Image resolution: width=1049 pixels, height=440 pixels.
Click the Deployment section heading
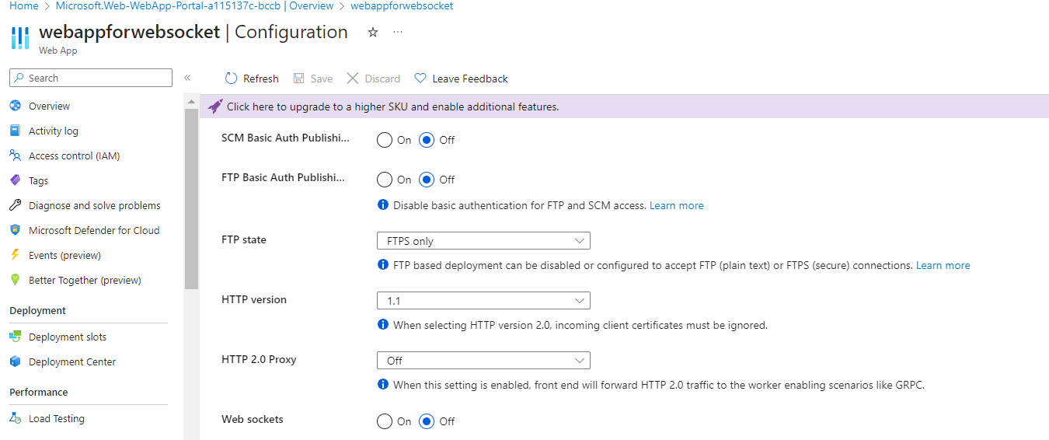click(x=37, y=310)
